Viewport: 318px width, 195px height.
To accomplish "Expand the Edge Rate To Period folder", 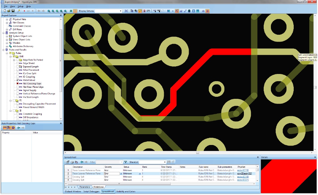I will pyautogui.click(x=14, y=60).
